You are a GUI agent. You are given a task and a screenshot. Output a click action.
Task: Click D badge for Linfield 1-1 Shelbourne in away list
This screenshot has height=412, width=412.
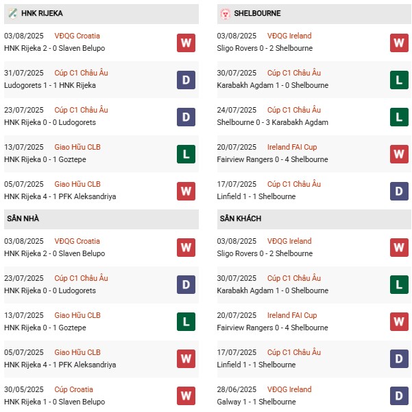[399, 359]
